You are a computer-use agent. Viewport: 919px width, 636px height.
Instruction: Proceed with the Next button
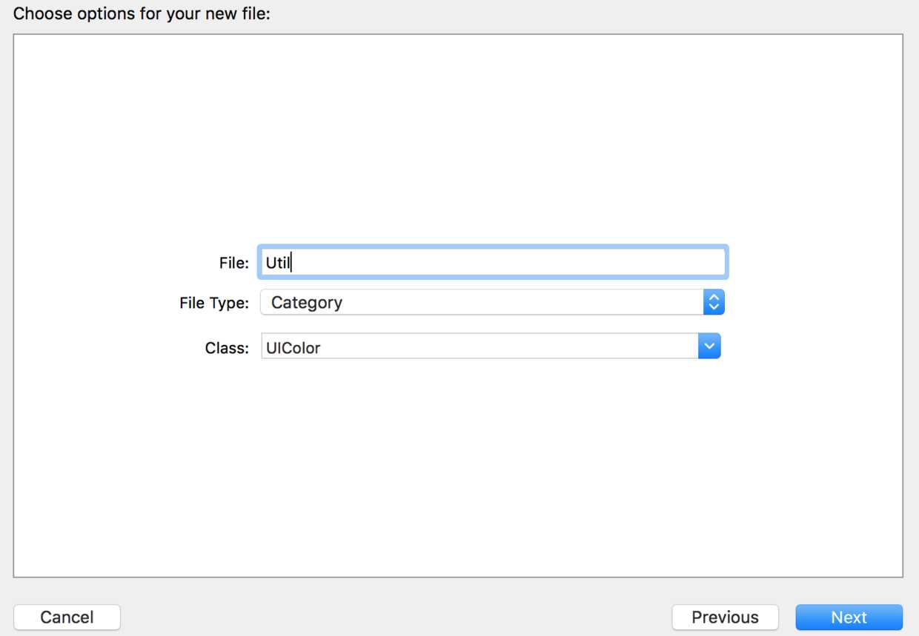pyautogui.click(x=849, y=617)
